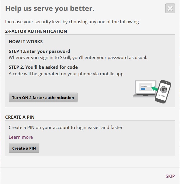
Task: Click the "Create a PIN on your account" description
Action: click(65, 128)
